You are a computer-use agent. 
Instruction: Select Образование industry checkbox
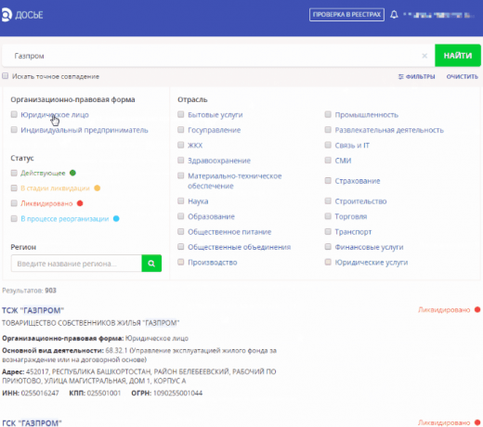click(181, 216)
